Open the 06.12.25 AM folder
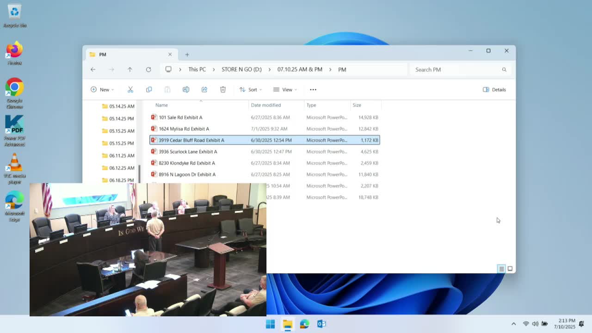Screen dimensions: 592x333 pos(118,168)
